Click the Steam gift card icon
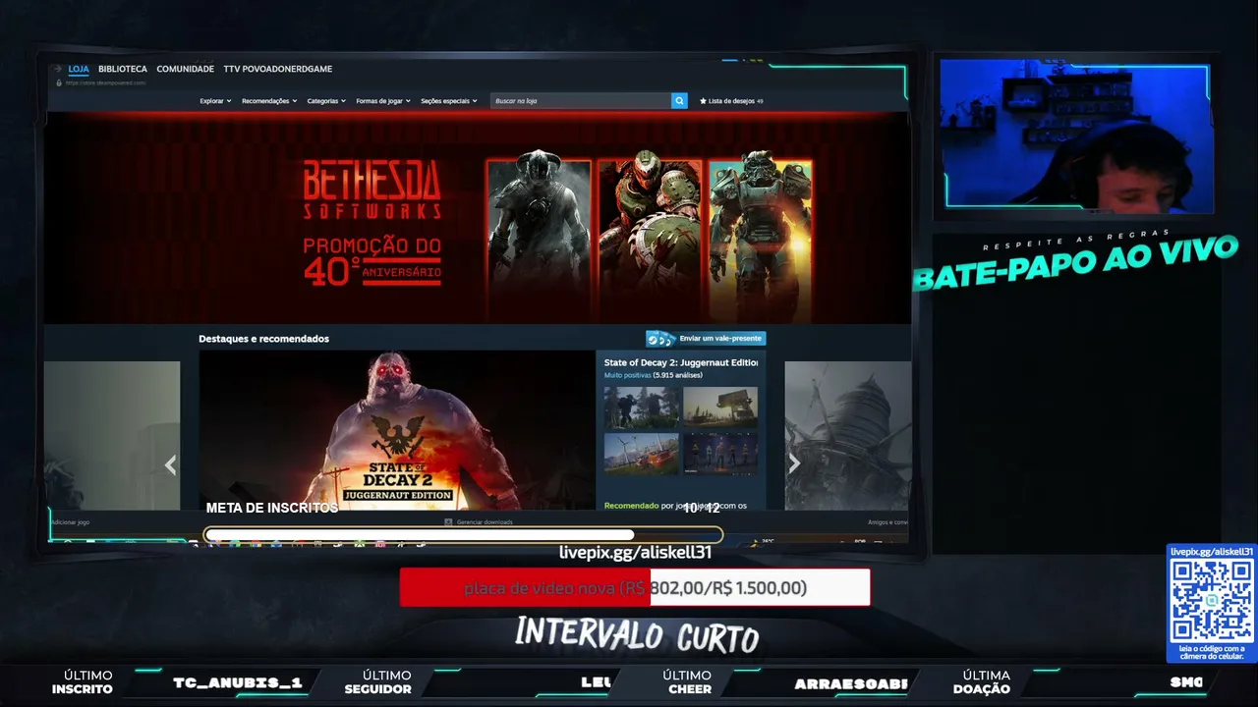Screen dimensions: 1258x707 660,339
